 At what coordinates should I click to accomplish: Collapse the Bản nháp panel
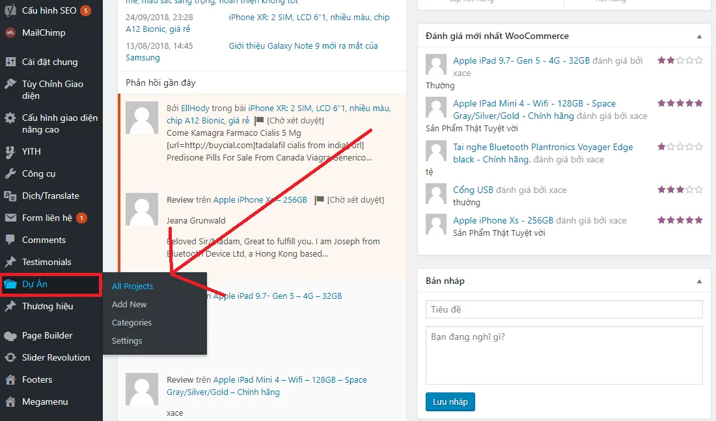coord(699,281)
